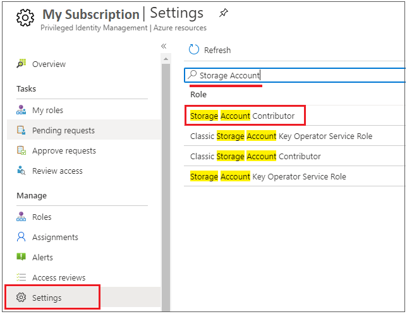
Task: Click the Review access icon
Action: (x=21, y=171)
